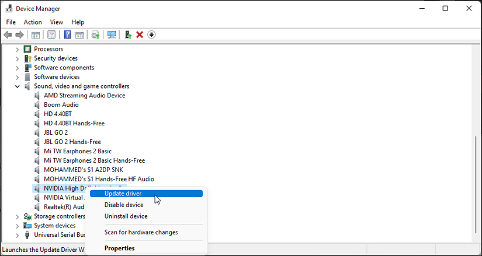
Task: Select the Realtek(R) Audio device row
Action: [64, 207]
